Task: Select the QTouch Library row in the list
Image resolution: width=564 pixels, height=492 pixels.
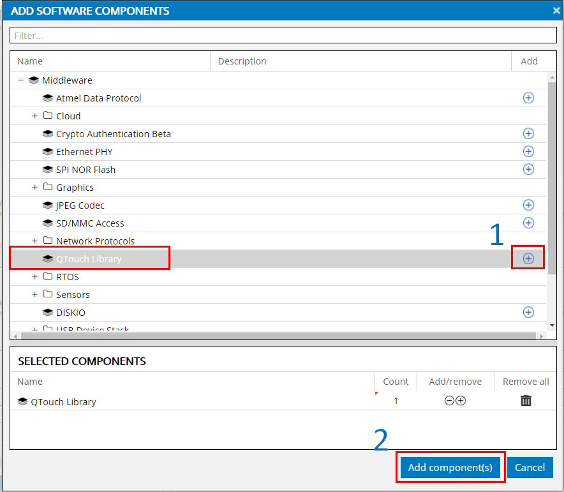Action: (89, 258)
